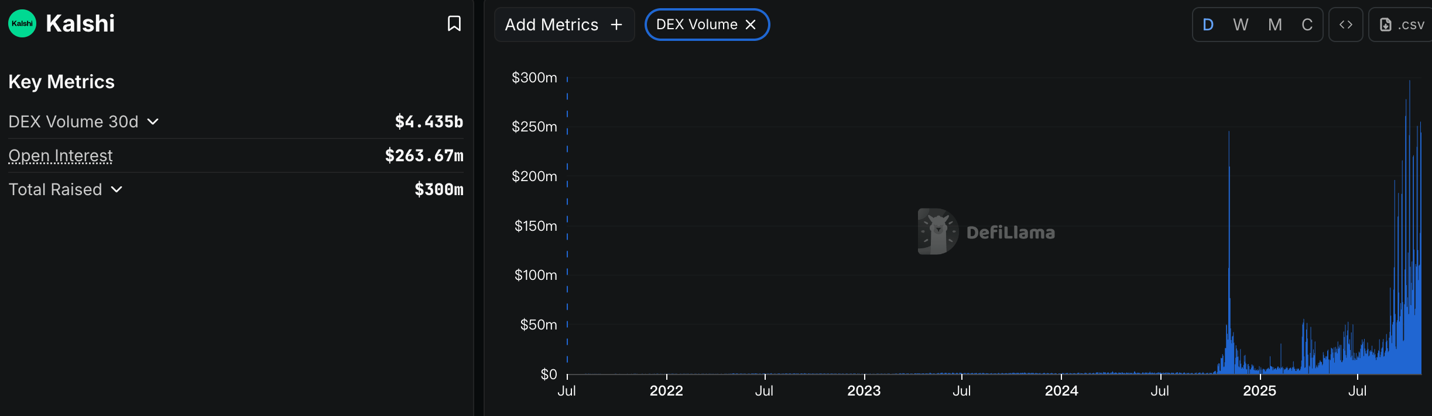Remove DEX Volume metric with X icon
Screen dimensions: 1432x416
(x=751, y=25)
